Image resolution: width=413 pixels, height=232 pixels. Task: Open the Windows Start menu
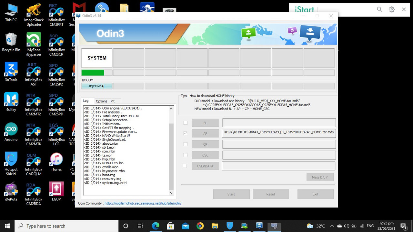pos(7,226)
